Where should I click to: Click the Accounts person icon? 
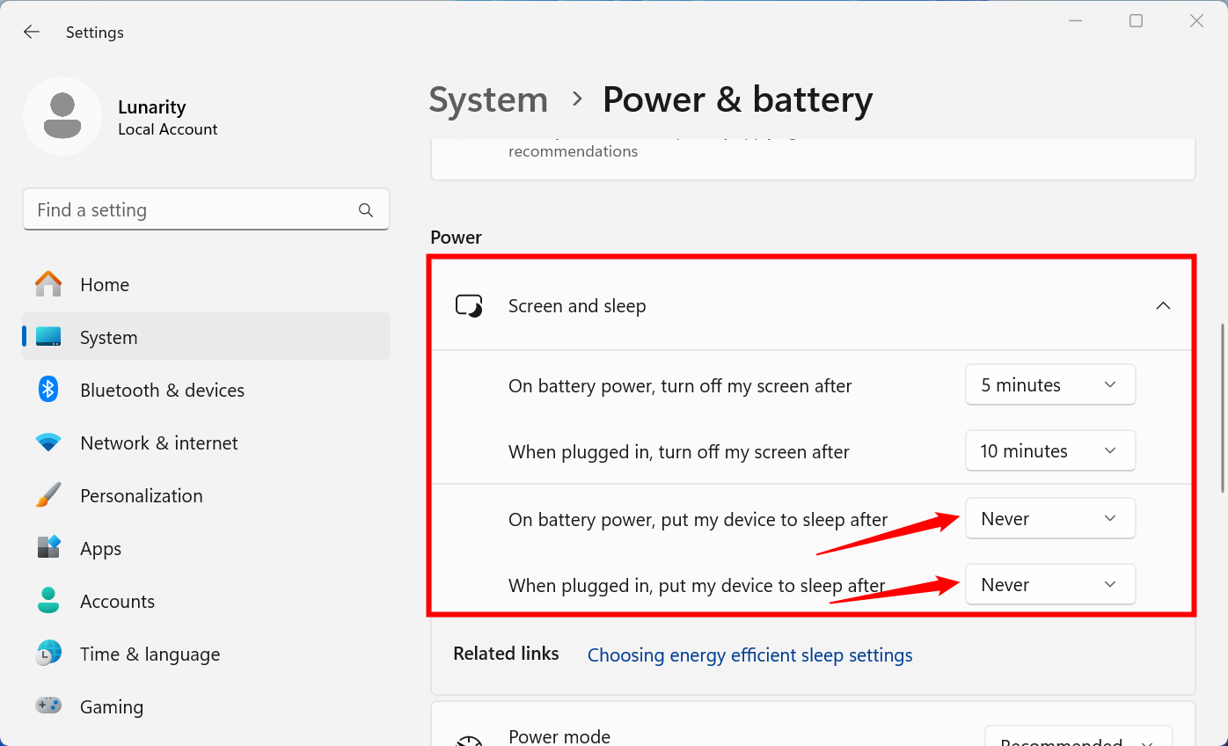pos(48,601)
